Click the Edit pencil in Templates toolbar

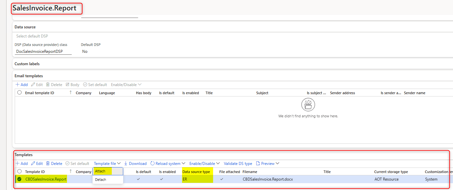(x=33, y=164)
